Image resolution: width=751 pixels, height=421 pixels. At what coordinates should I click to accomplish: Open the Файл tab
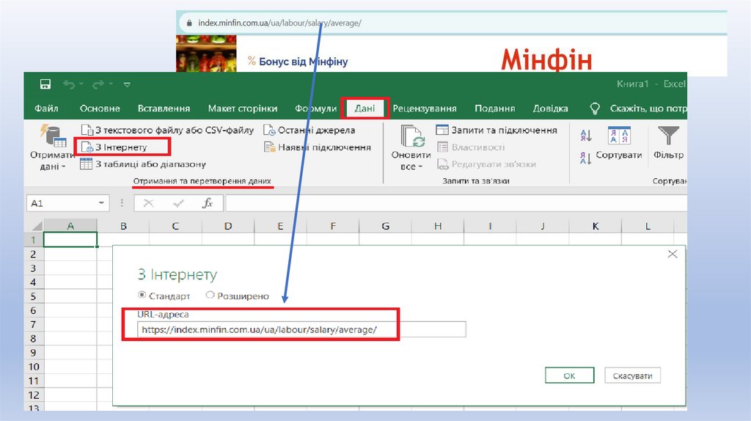tap(46, 109)
